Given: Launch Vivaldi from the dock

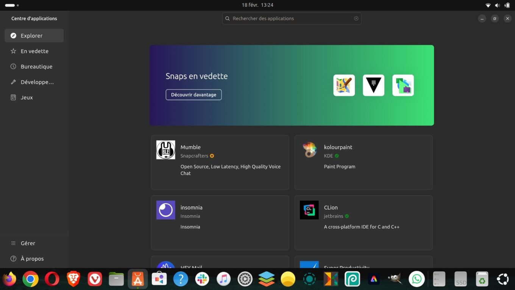Looking at the screenshot, I should coord(95,279).
